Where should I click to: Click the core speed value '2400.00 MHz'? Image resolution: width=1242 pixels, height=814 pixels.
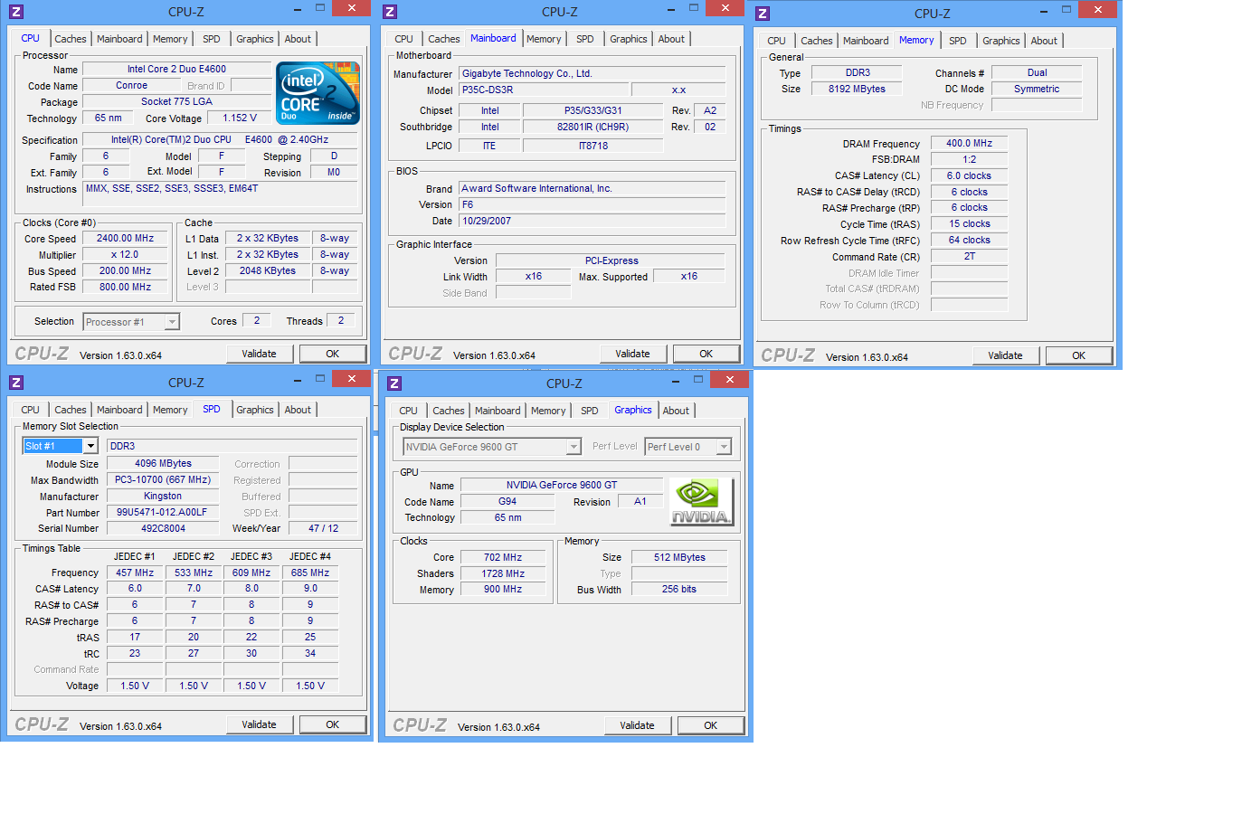click(x=126, y=239)
